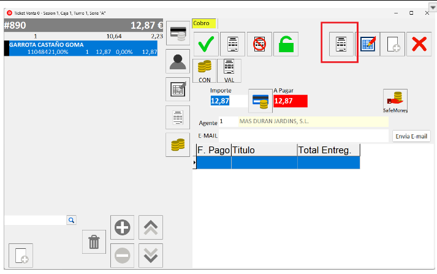Select the CON cash coins button
Image resolution: width=437 pixels, height=274 pixels.
pos(205,71)
